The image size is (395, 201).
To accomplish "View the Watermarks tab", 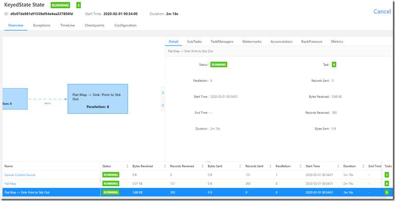I will [x=252, y=42].
